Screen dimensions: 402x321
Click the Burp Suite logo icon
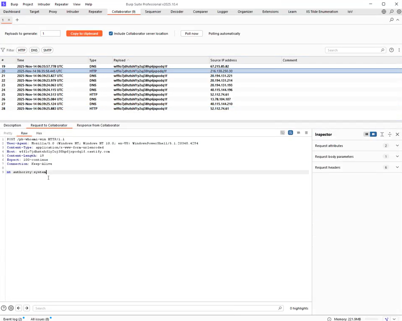(x=4, y=4)
